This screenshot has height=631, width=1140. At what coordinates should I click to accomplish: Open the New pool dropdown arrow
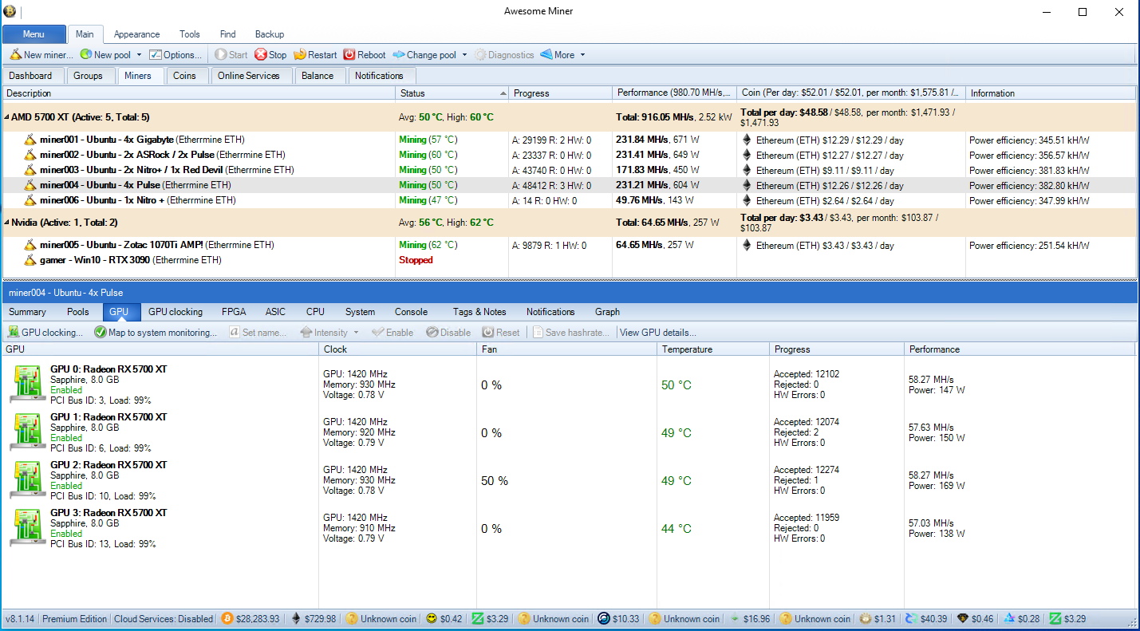pos(139,55)
